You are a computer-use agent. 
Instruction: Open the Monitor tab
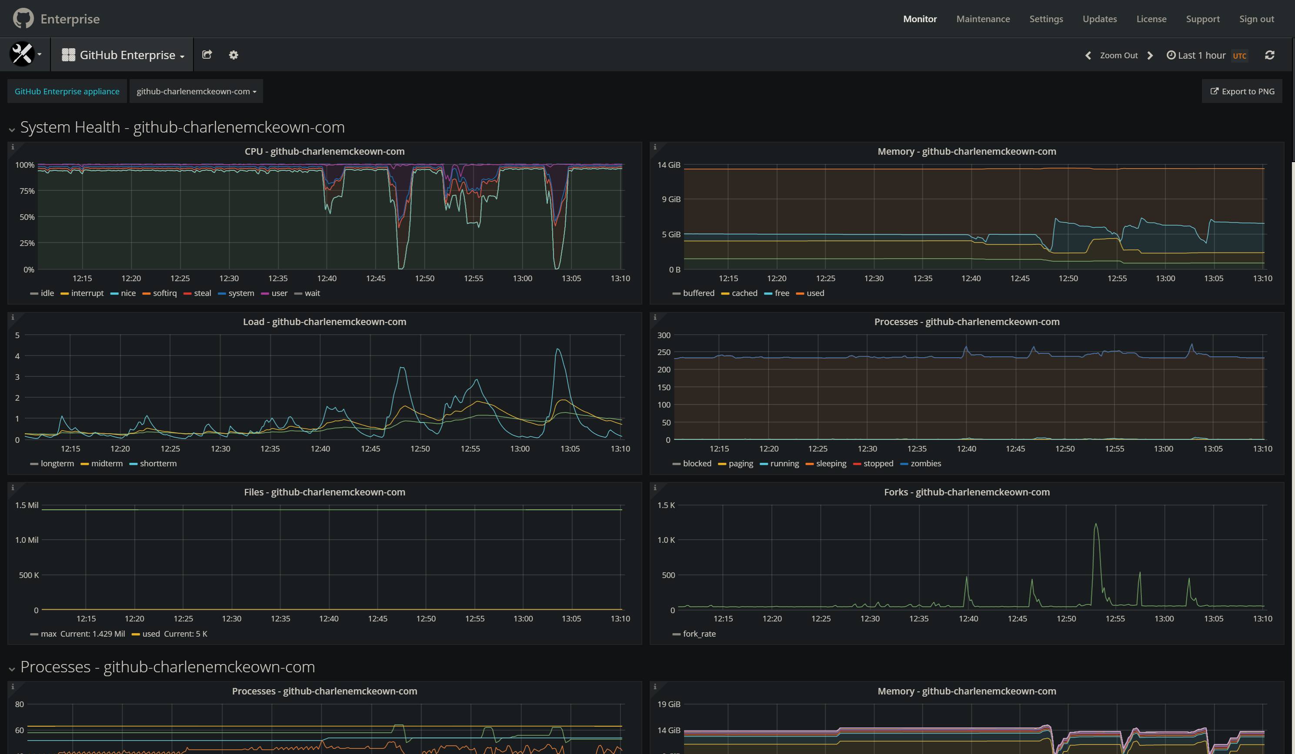[920, 19]
